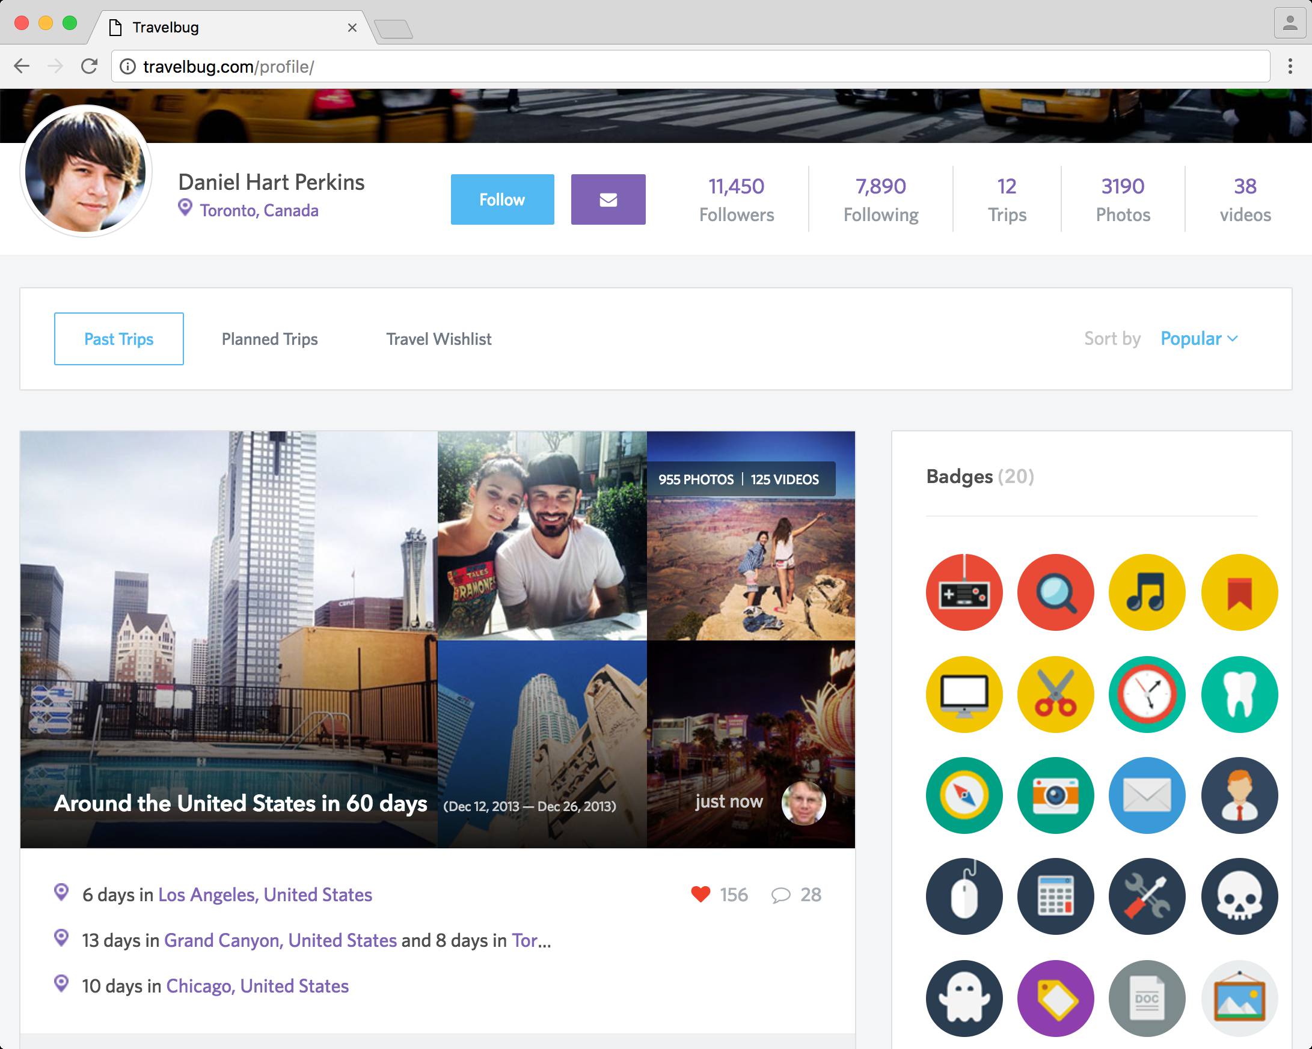This screenshot has height=1049, width=1312.
Task: Follow Daniel Hart Perkins
Action: (x=502, y=199)
